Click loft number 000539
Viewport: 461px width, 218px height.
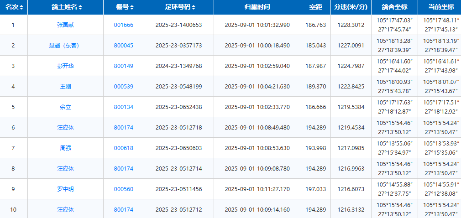(123, 87)
